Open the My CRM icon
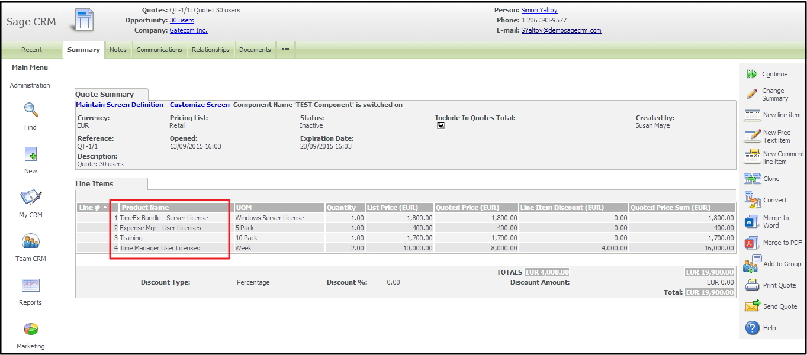This screenshot has width=807, height=355. tap(31, 198)
